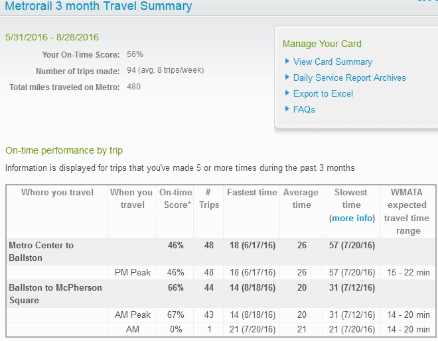Viewport: 438px width, 341px height.
Task: Open Daily Service Report Archives link
Action: coord(349,77)
